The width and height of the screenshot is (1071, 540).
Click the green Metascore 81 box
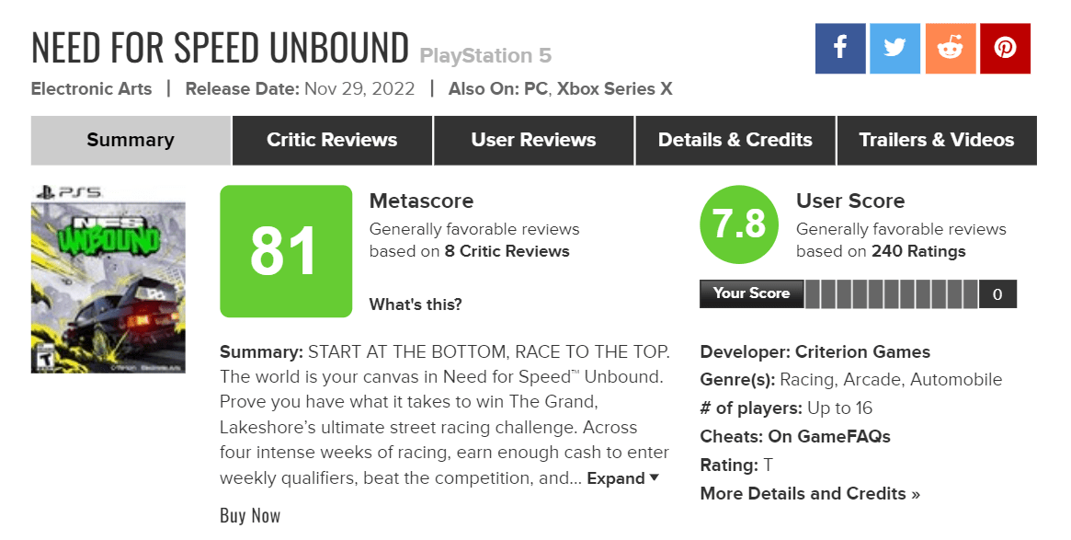click(x=286, y=251)
